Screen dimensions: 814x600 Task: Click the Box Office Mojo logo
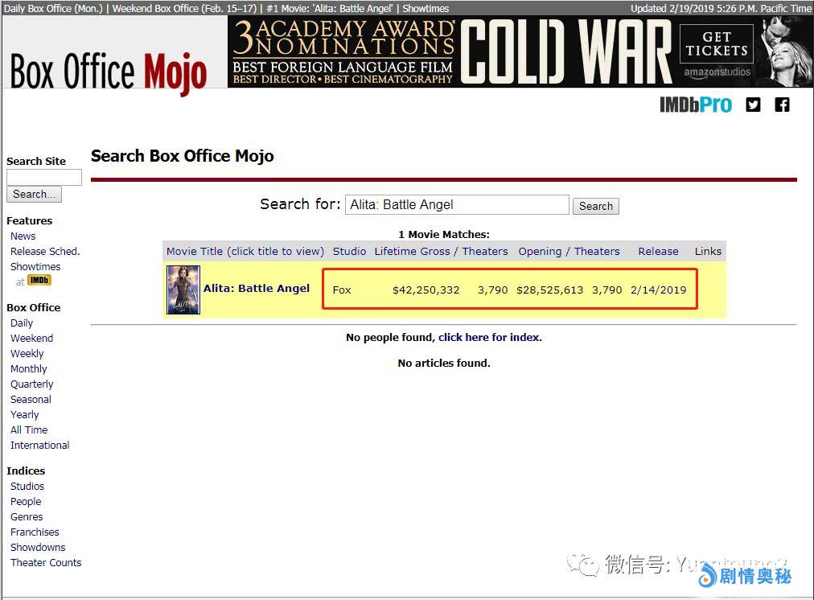point(109,72)
